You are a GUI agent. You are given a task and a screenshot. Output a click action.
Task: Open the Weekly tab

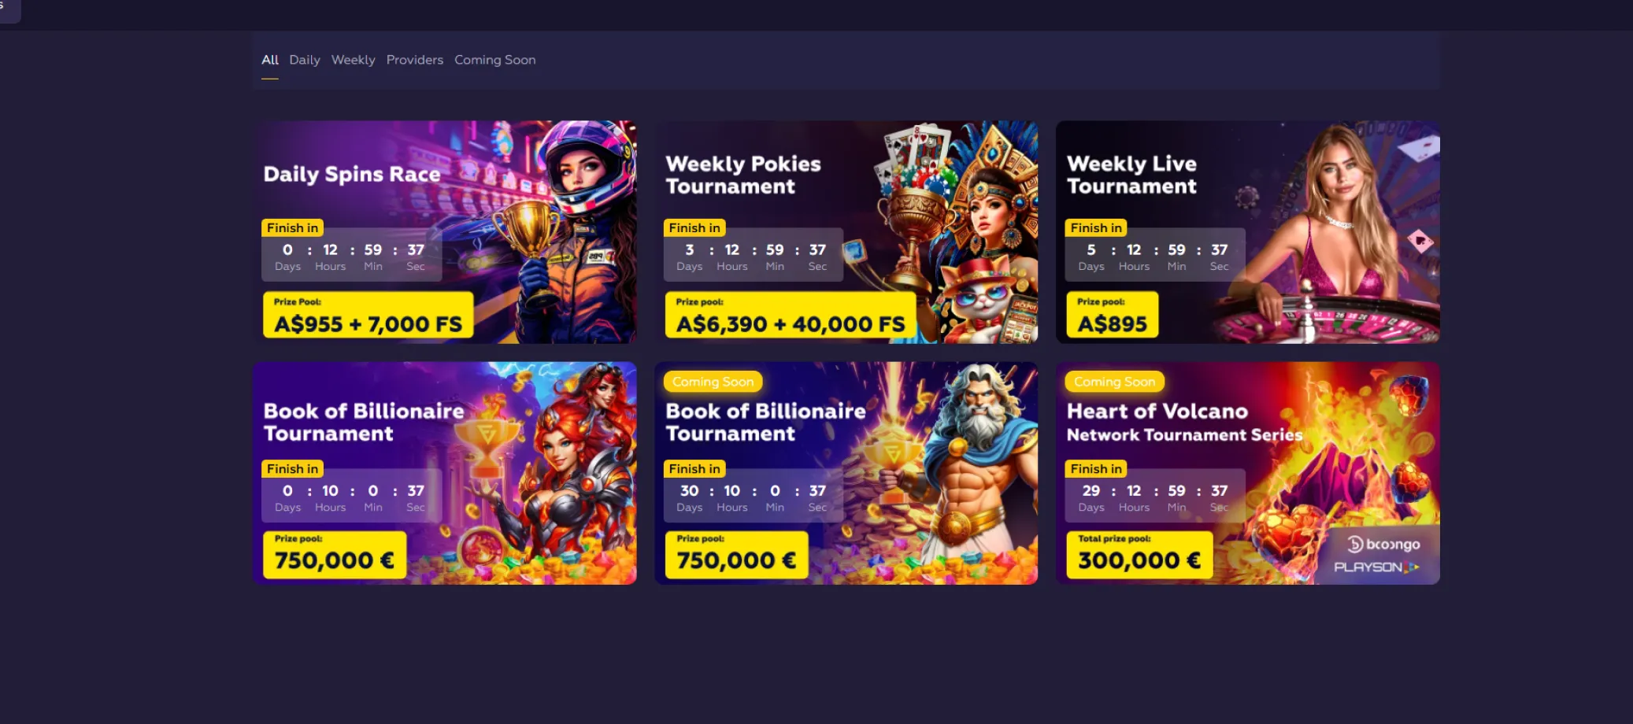[x=353, y=60]
